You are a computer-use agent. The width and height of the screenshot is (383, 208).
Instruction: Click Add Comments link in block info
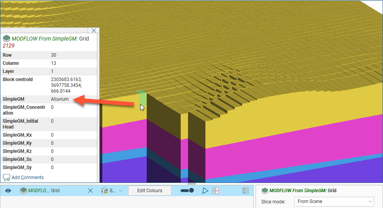[27, 178]
